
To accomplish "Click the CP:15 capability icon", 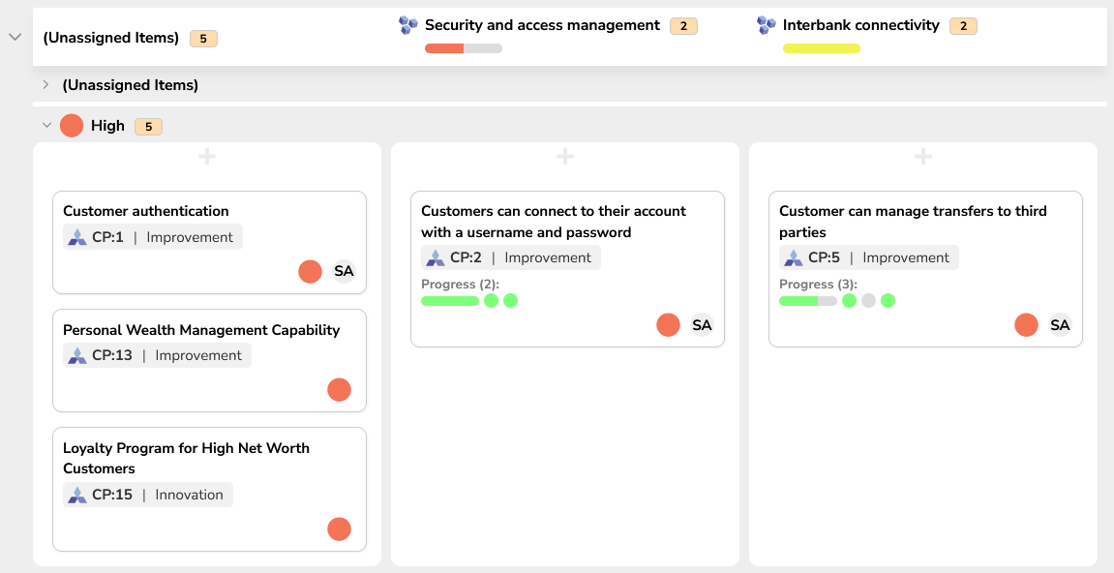I will click(x=77, y=495).
